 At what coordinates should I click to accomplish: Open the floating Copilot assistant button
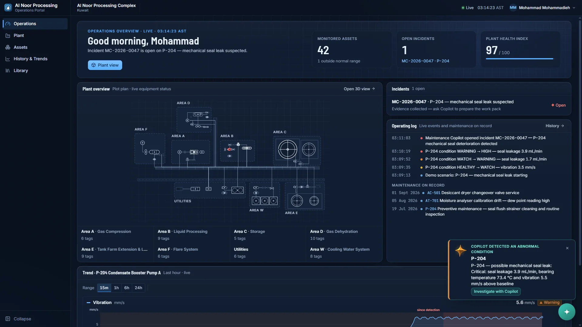(567, 312)
